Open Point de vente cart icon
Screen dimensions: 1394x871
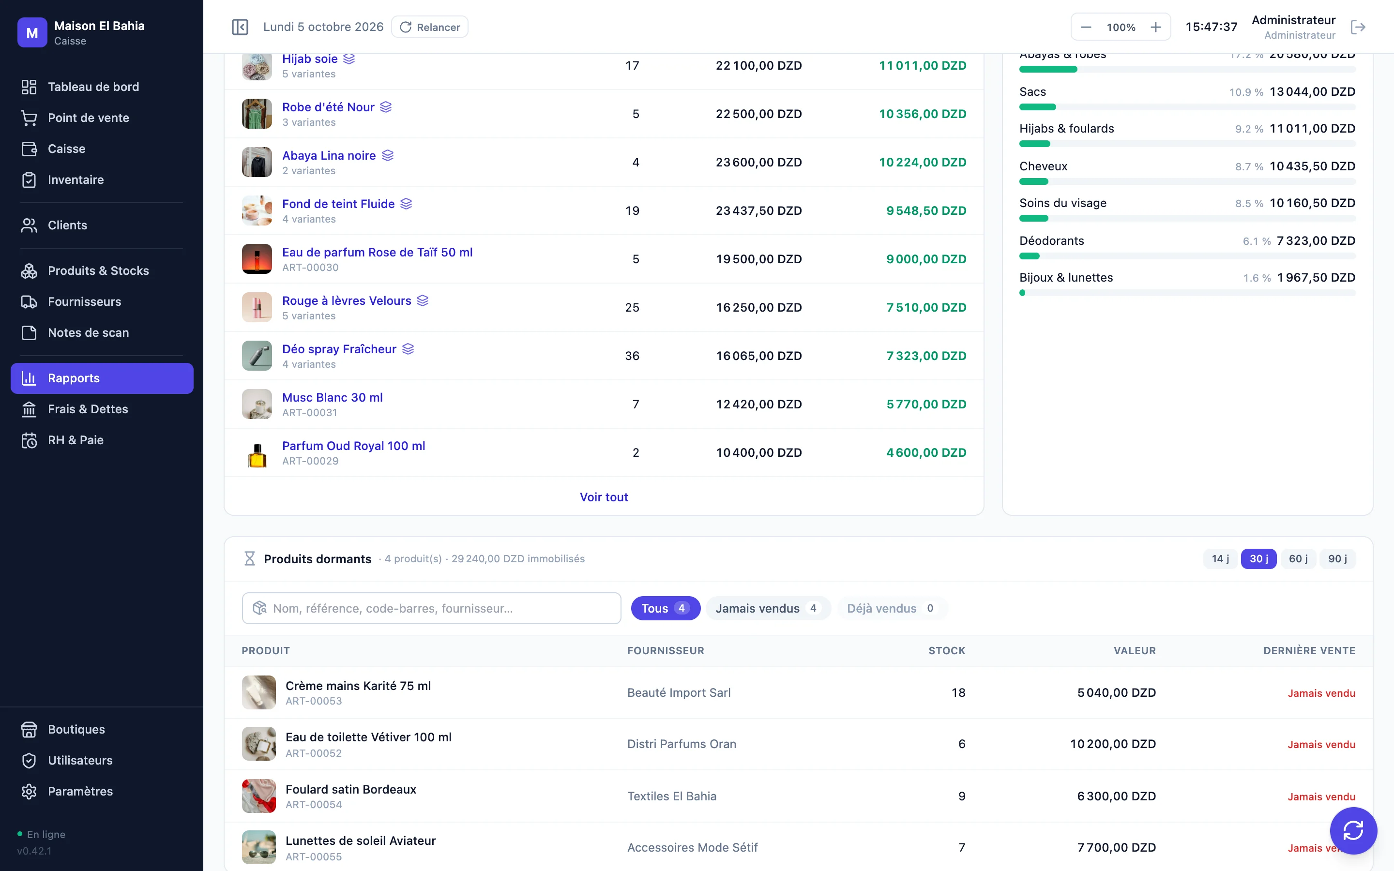tap(29, 118)
